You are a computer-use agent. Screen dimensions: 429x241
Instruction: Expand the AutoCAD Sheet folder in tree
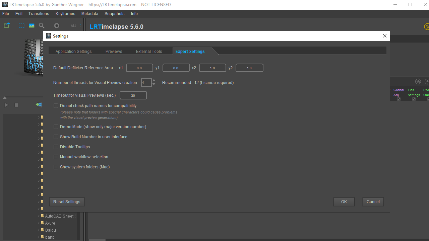click(x=39, y=216)
